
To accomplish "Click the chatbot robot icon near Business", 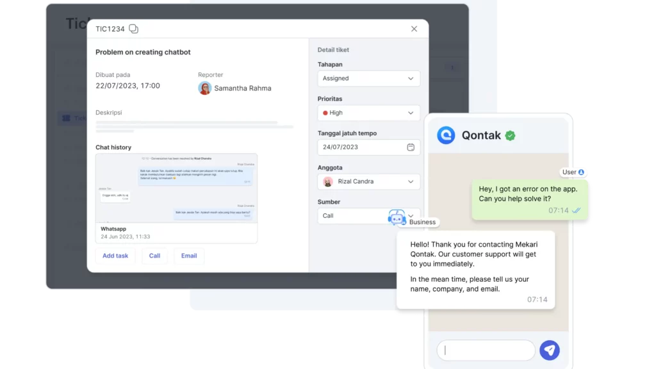I will click(397, 217).
